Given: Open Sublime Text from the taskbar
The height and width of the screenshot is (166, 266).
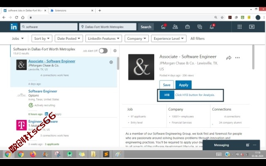Looking at the screenshot, I should (x=106, y=154).
